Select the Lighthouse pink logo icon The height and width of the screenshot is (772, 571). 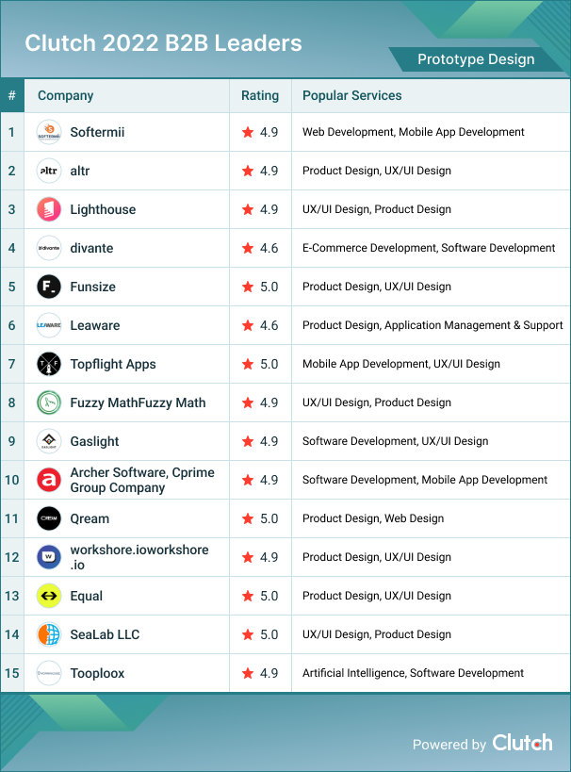49,209
